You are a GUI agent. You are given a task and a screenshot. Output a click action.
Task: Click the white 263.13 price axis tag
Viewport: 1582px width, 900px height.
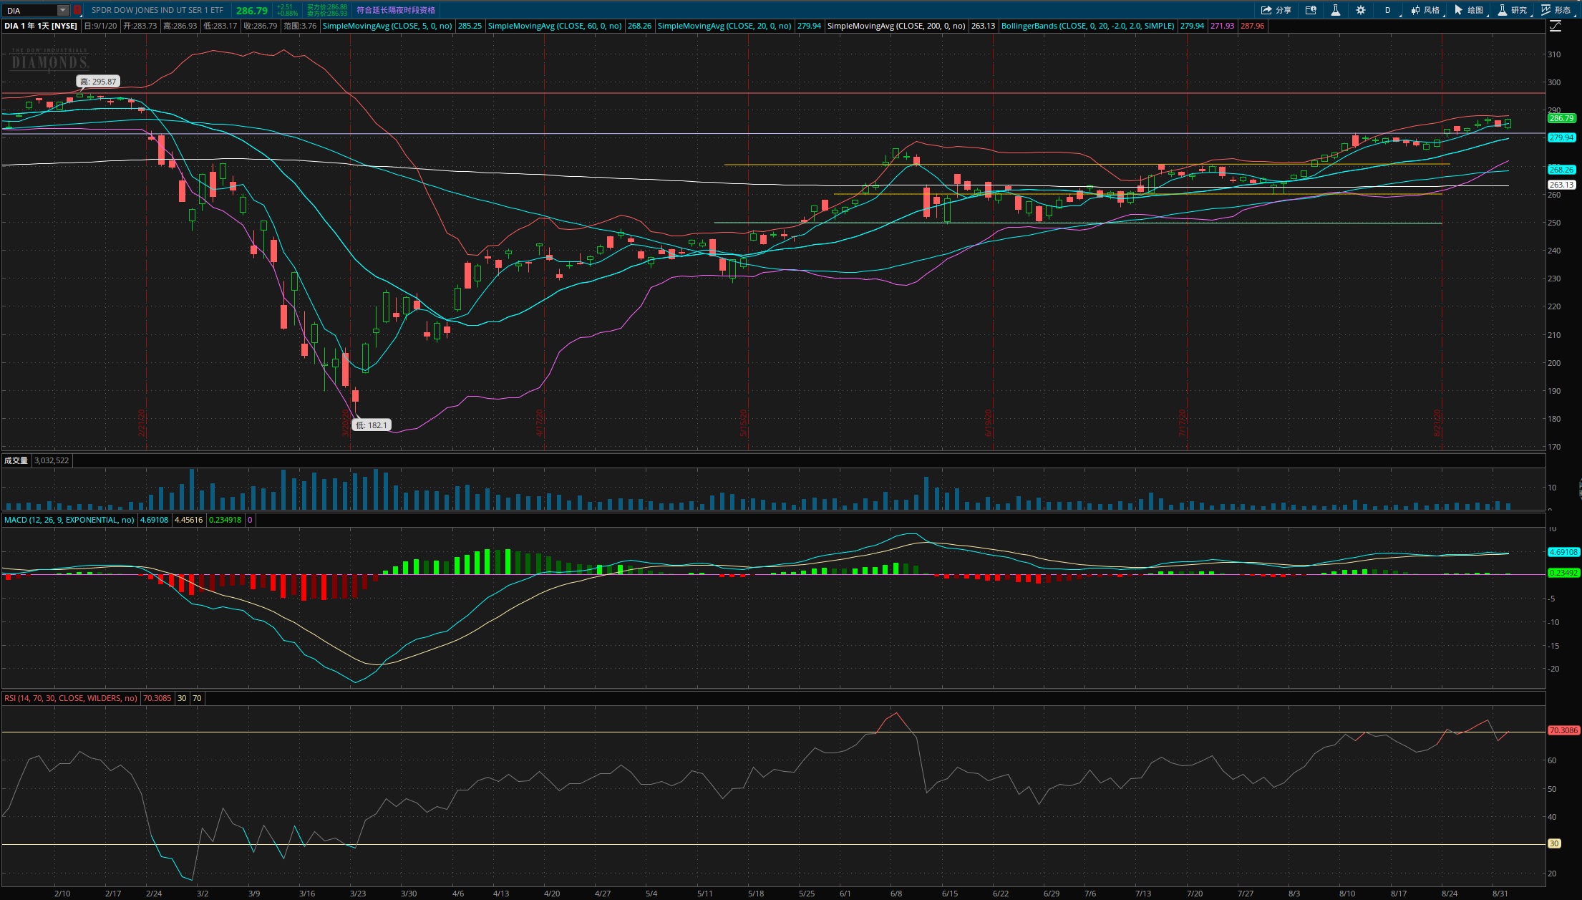click(1562, 185)
